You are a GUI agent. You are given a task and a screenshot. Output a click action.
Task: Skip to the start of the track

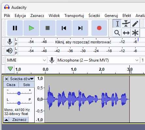pos(64,28)
